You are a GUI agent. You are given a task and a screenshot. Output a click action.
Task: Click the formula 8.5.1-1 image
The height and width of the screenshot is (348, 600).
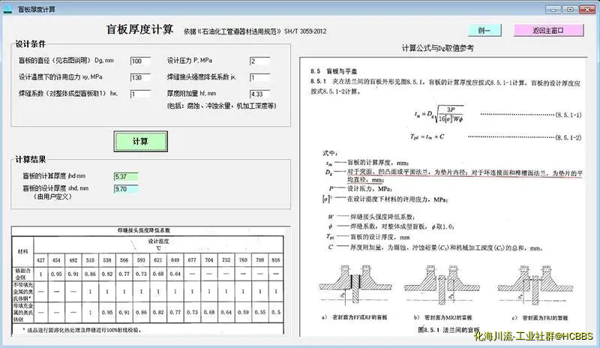[x=439, y=114]
